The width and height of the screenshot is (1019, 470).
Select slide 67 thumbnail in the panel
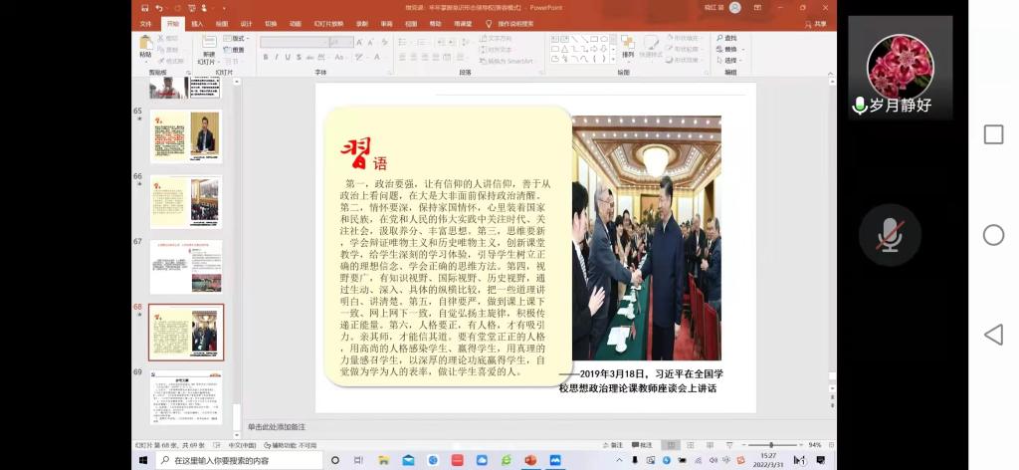click(x=186, y=266)
